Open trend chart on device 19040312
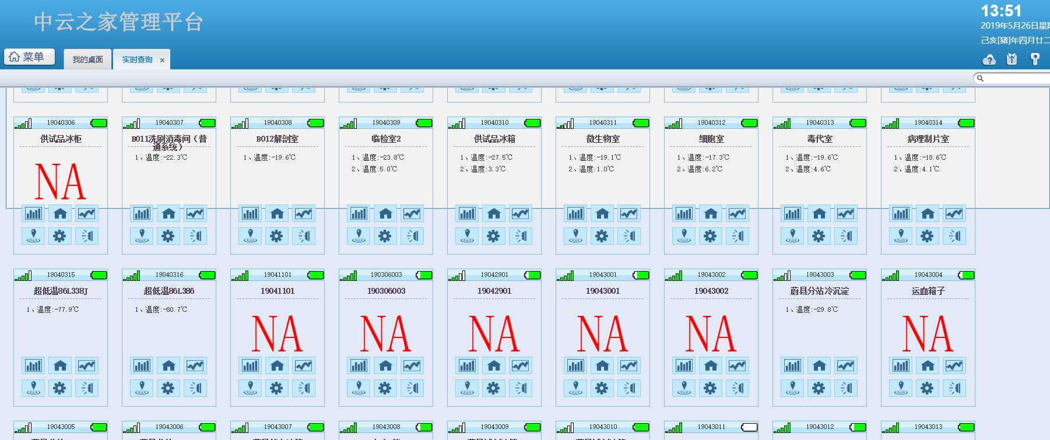The width and height of the screenshot is (1050, 440). (738, 214)
